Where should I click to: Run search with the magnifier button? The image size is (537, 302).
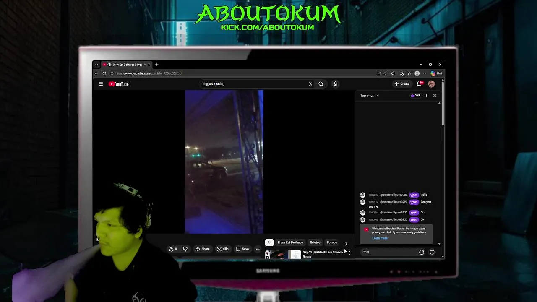point(321,84)
